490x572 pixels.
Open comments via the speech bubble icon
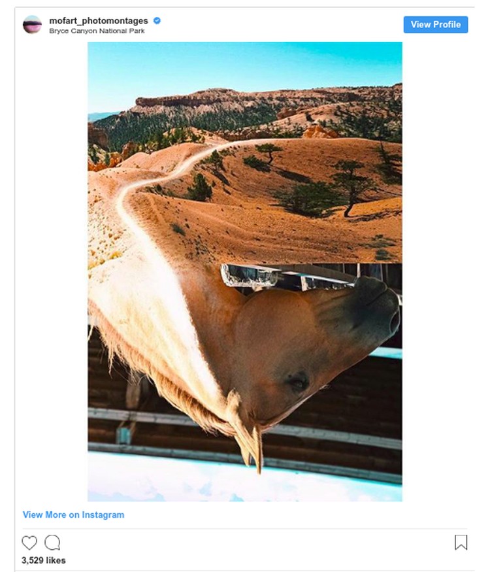coord(52,543)
